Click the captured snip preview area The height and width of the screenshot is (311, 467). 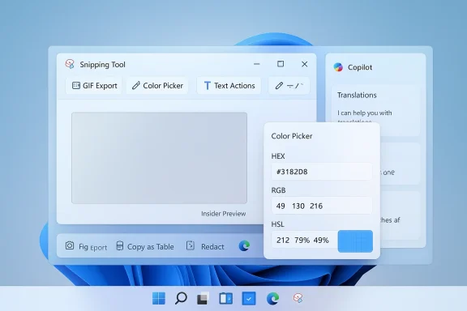pos(159,158)
